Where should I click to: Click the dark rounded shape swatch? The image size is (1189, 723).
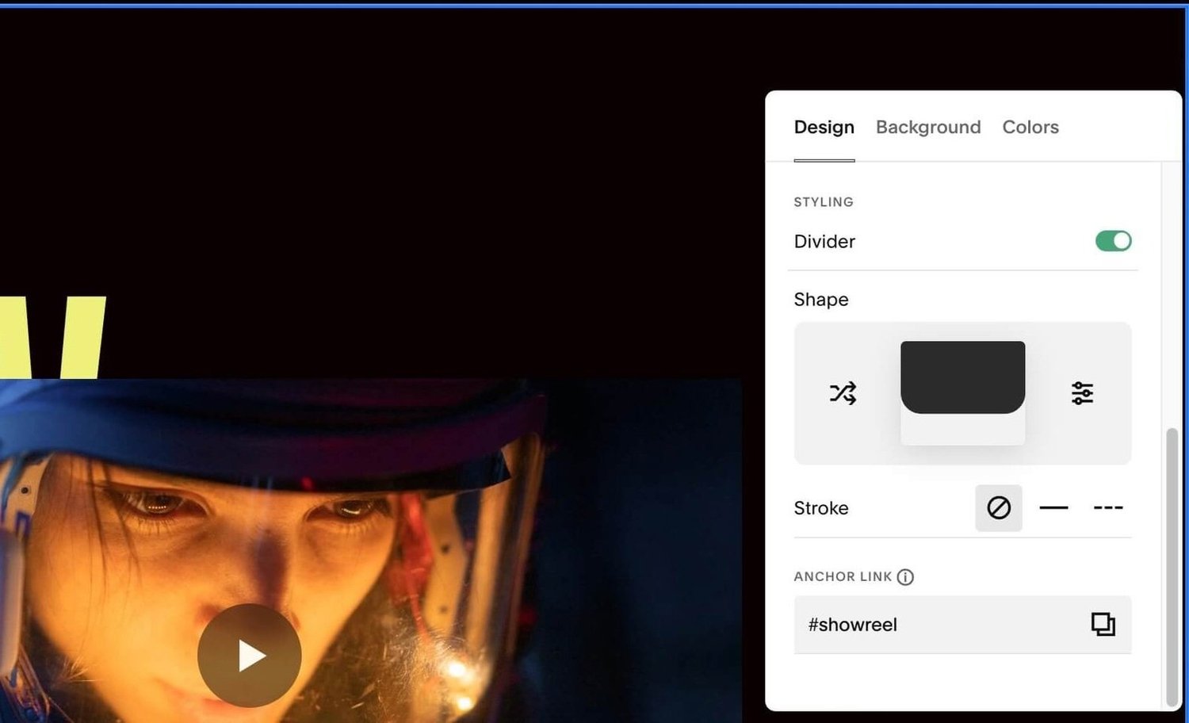point(962,376)
